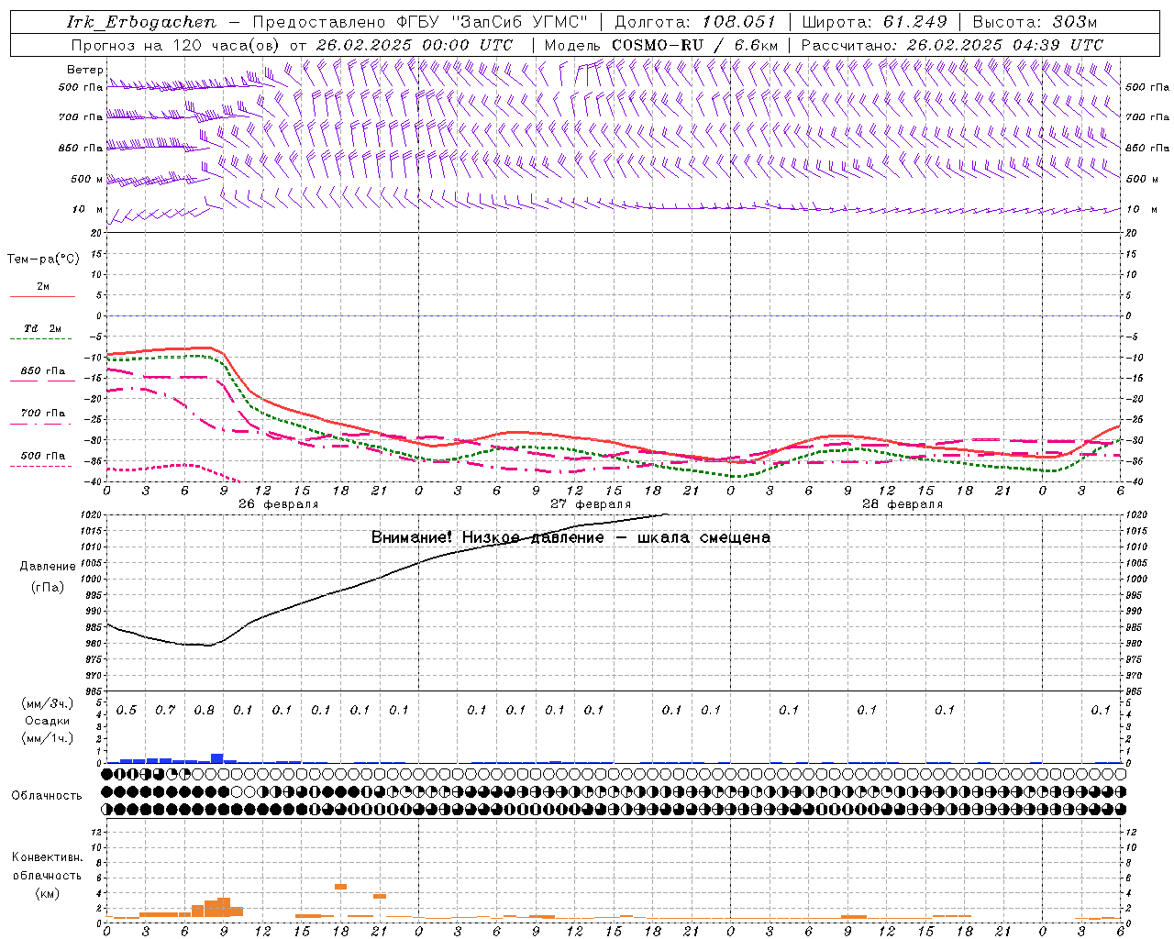Click the 10 м wind level label on left axis
The width and height of the screenshot is (1174, 939).
click(x=88, y=209)
